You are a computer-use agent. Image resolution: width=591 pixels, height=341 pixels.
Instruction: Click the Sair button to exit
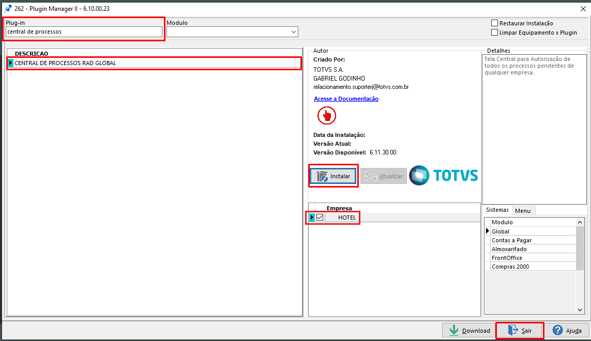coord(519,331)
